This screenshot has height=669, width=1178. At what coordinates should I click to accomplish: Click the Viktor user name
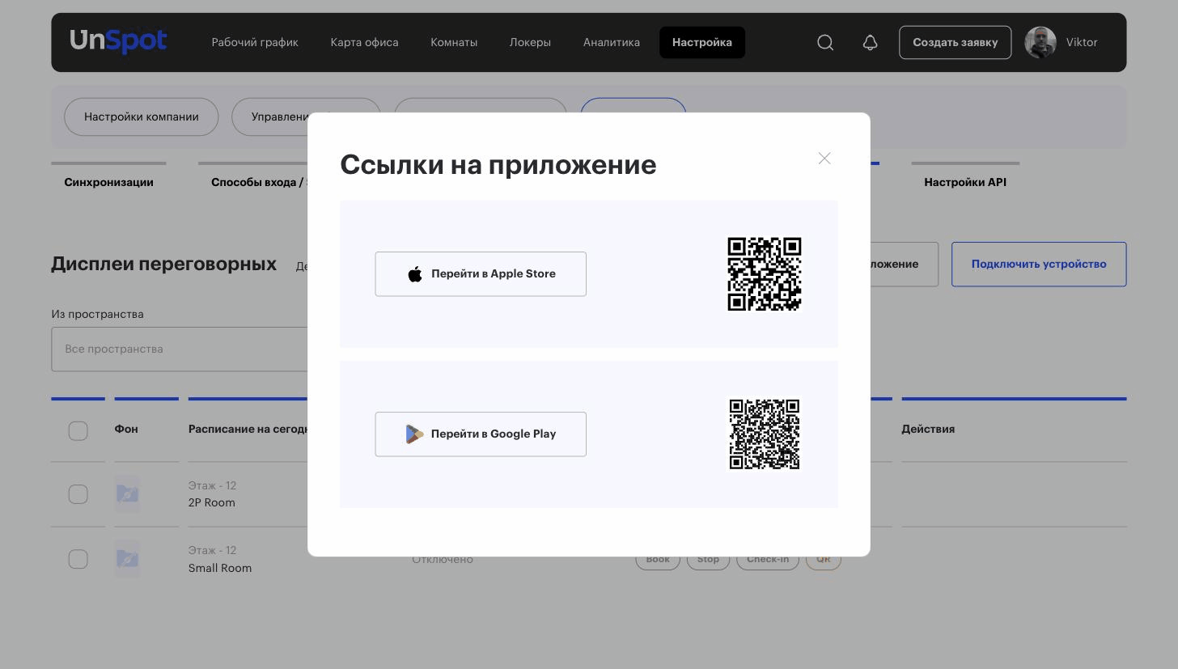pos(1082,42)
